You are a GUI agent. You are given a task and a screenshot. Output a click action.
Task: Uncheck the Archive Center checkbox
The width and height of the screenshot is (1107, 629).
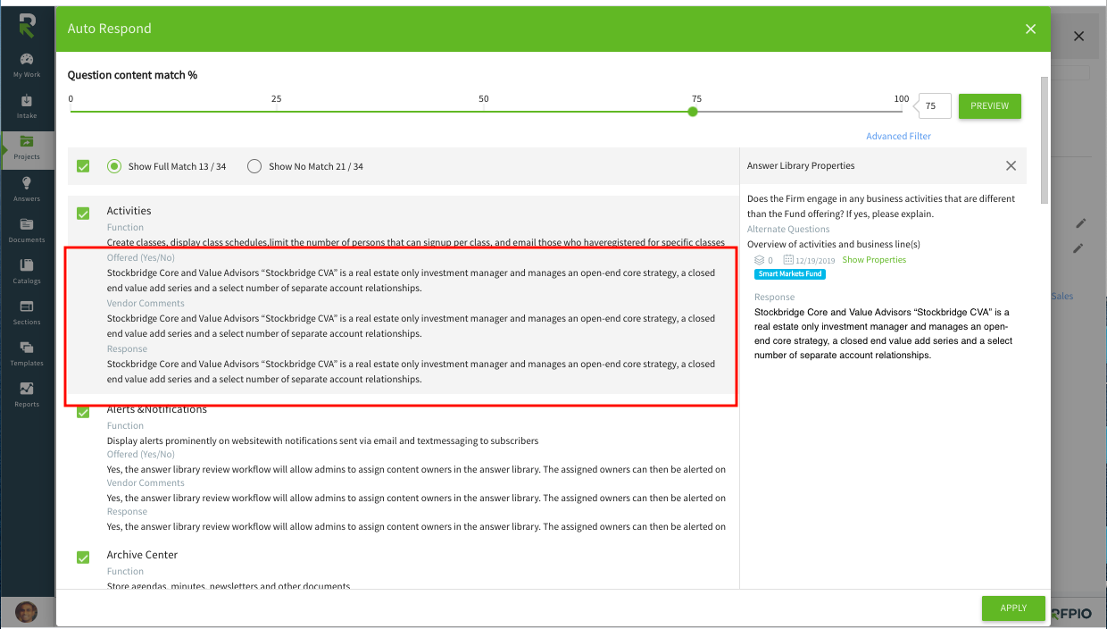83,558
